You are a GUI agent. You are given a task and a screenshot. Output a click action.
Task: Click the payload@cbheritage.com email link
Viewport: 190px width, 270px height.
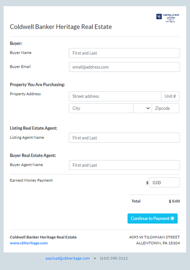pos(68,258)
